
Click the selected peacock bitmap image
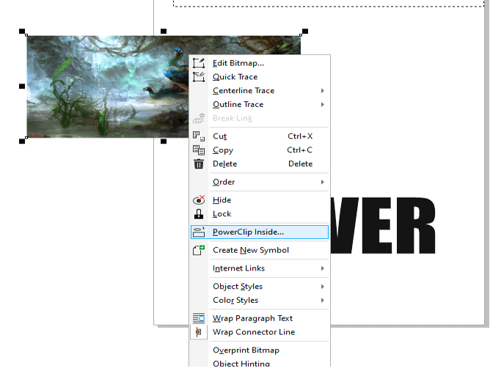tap(108, 87)
